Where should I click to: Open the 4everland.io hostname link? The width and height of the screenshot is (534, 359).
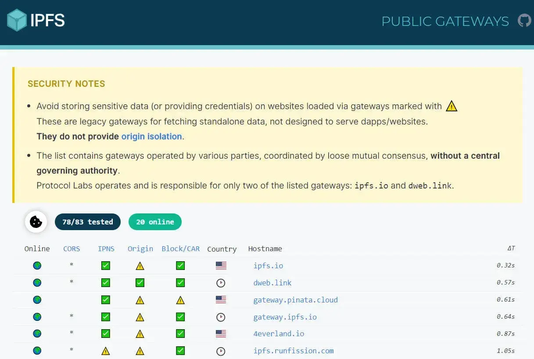(x=279, y=334)
